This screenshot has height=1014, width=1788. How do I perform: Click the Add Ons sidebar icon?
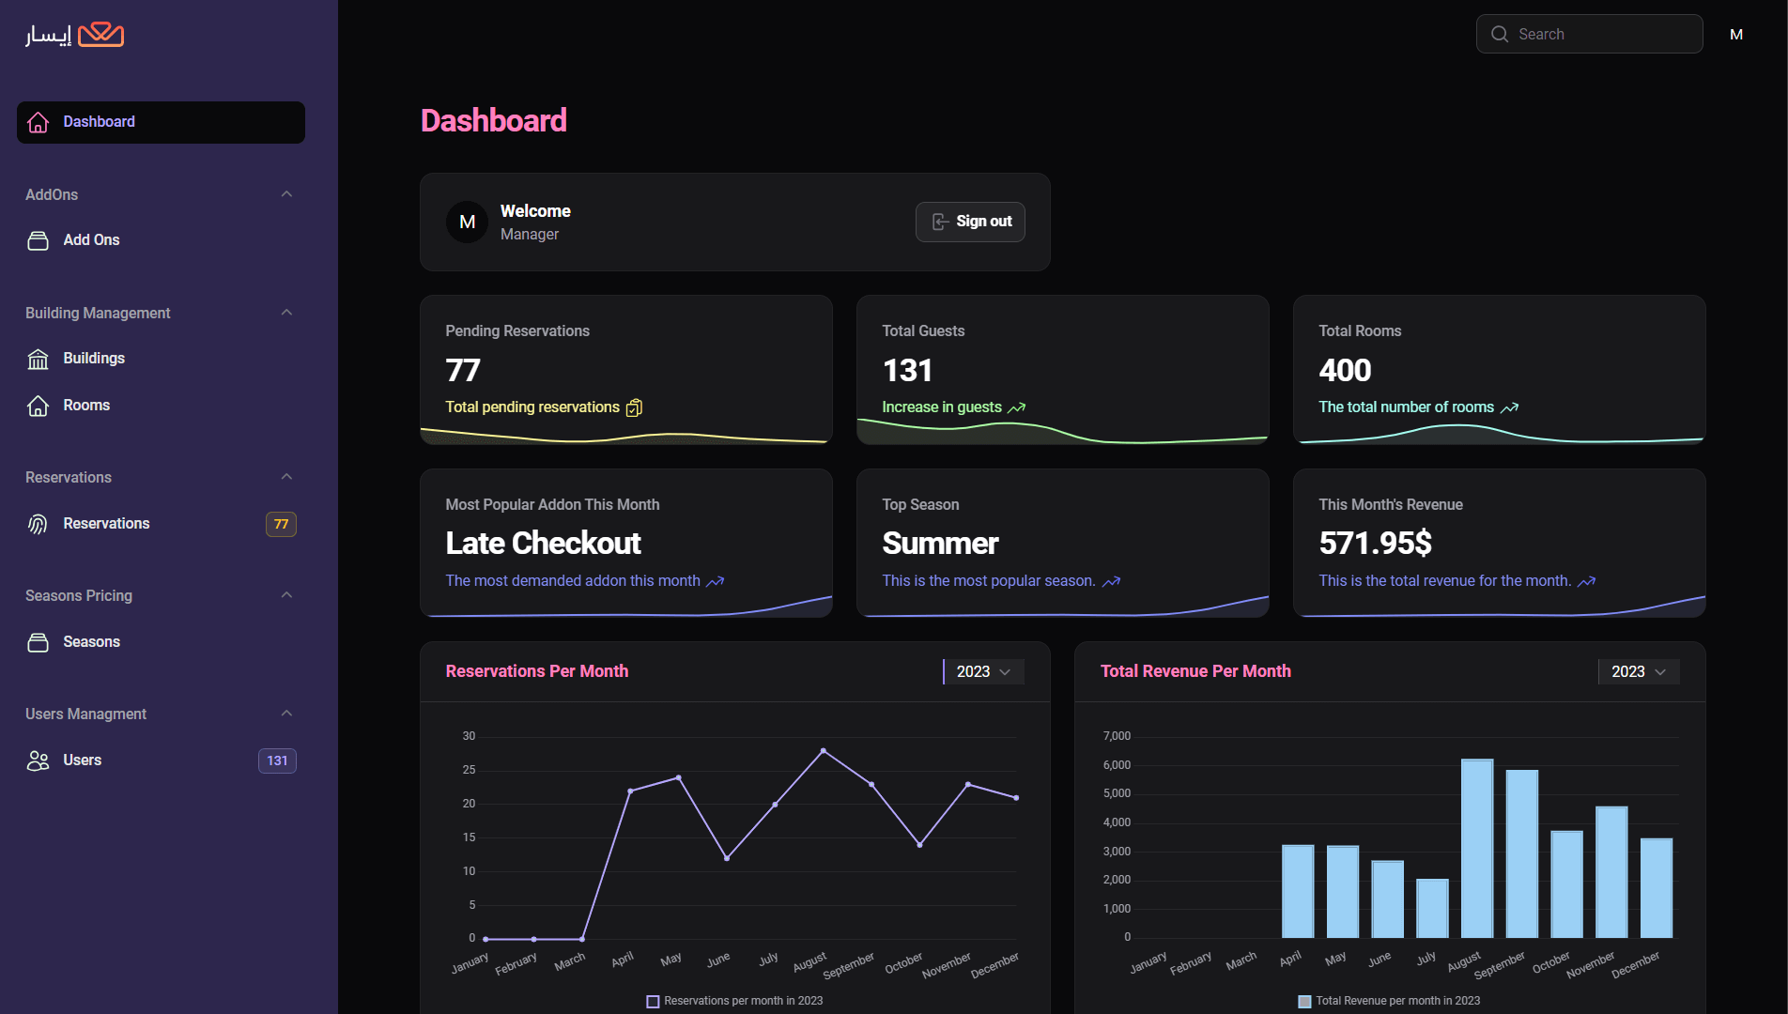38,241
